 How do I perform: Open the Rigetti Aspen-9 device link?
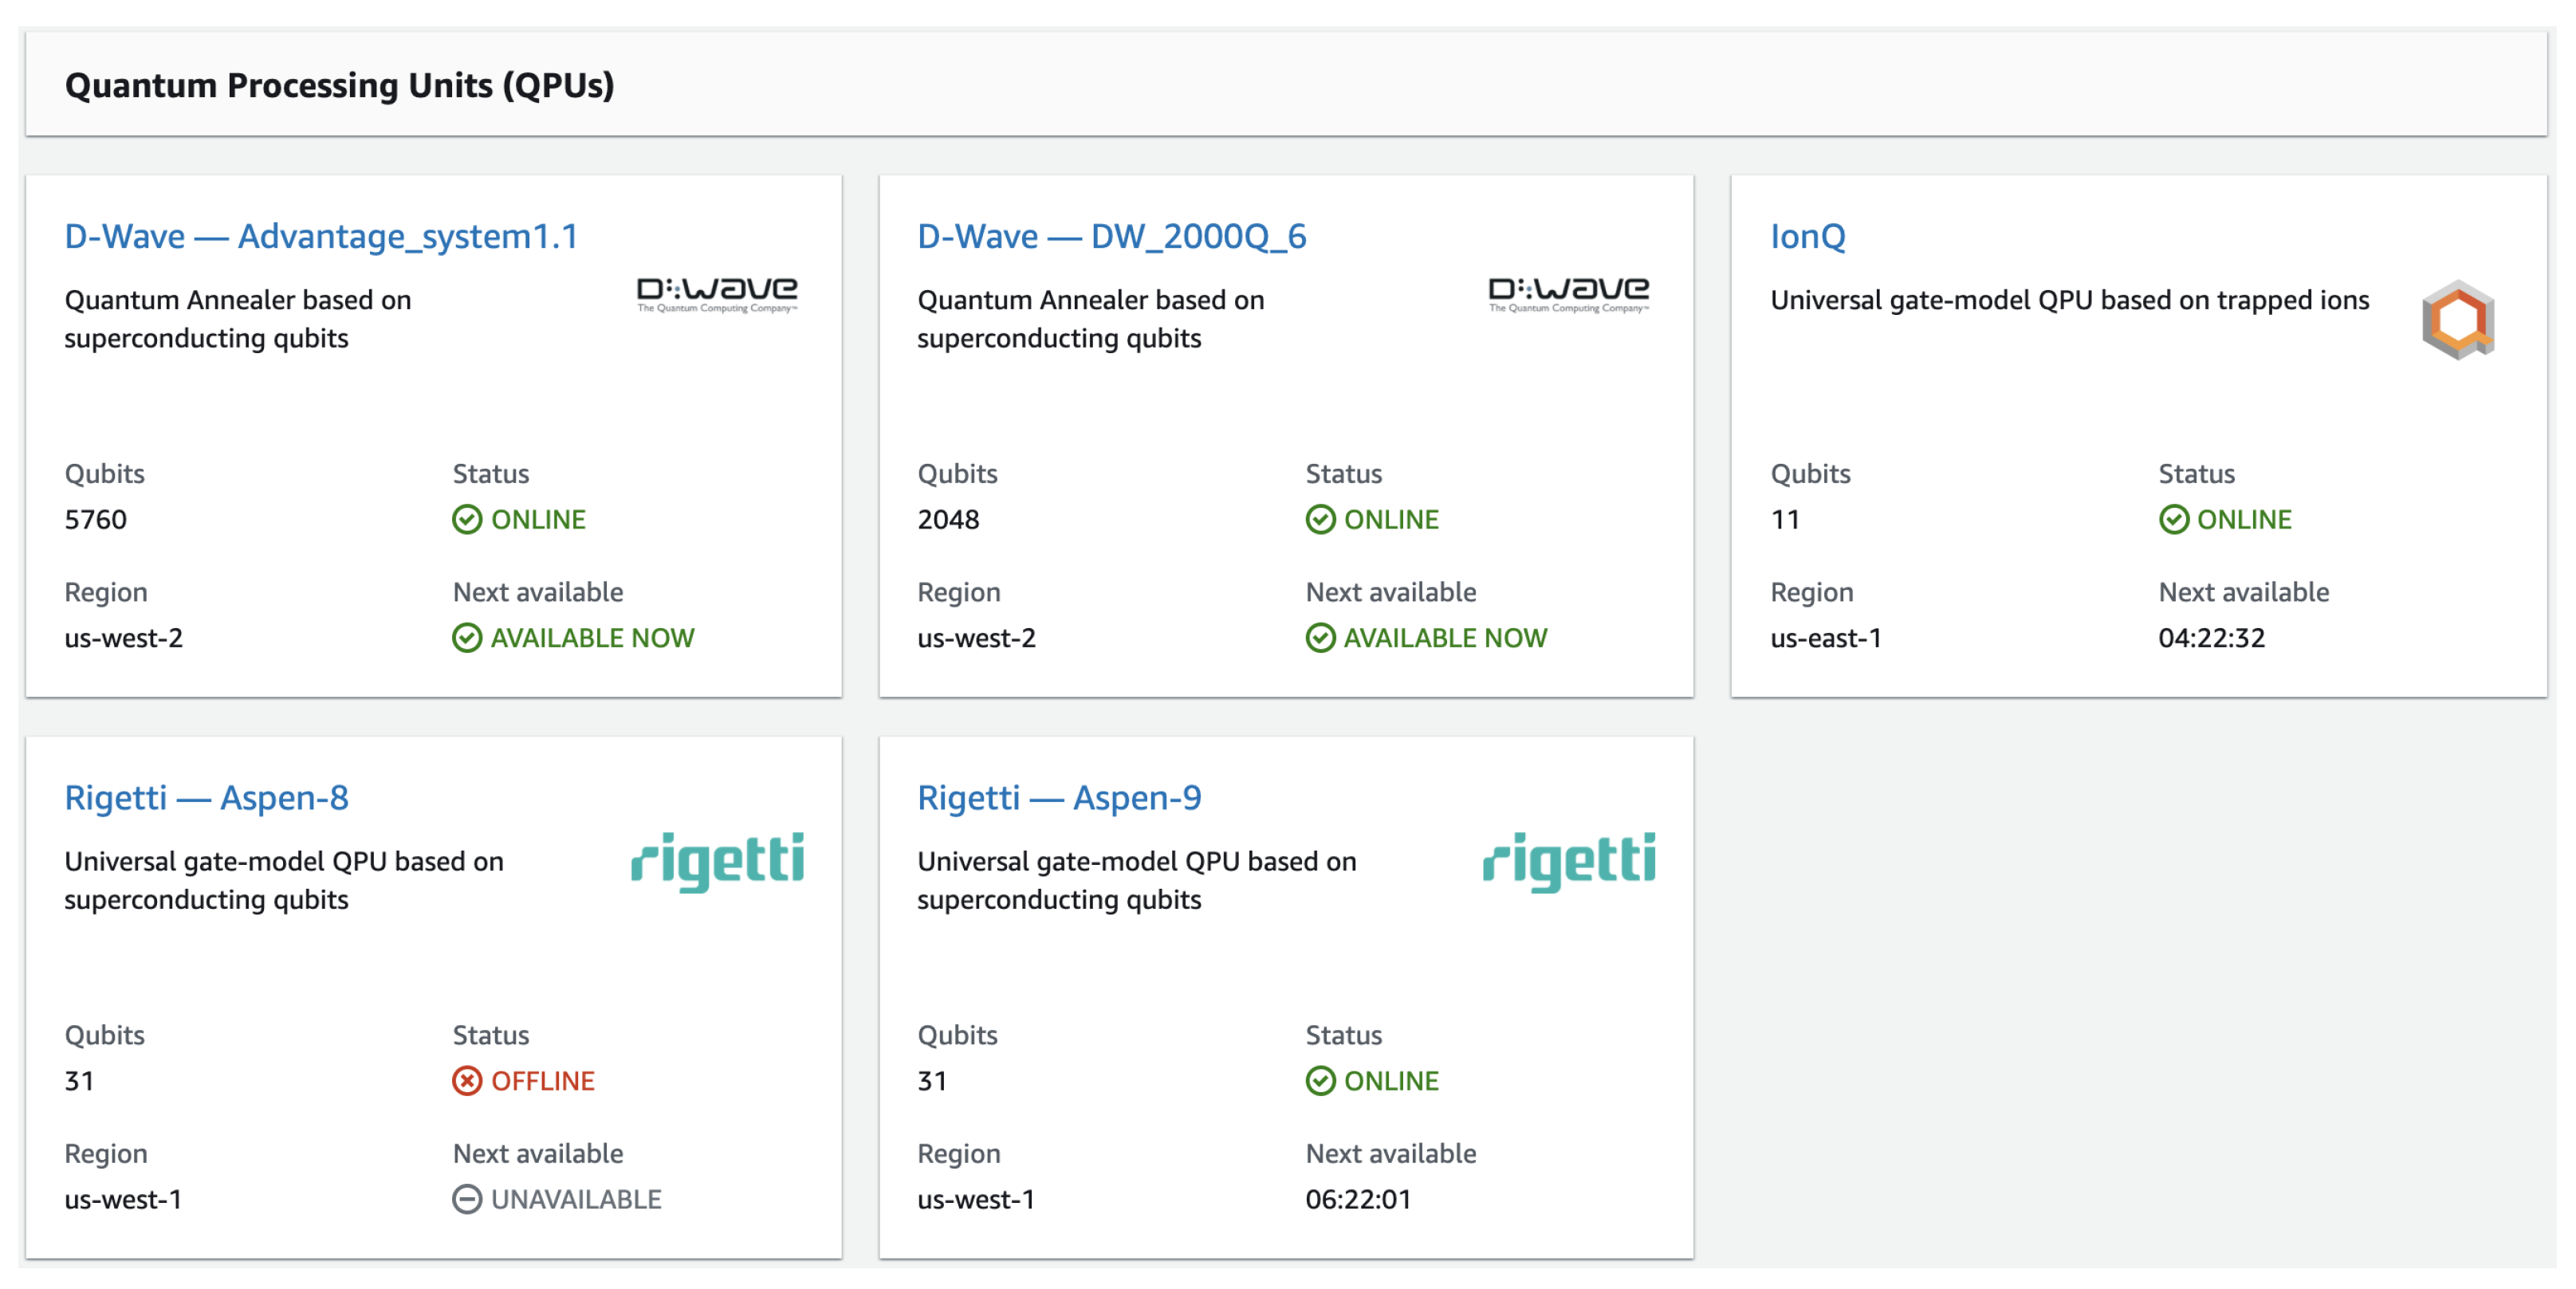pos(1059,798)
